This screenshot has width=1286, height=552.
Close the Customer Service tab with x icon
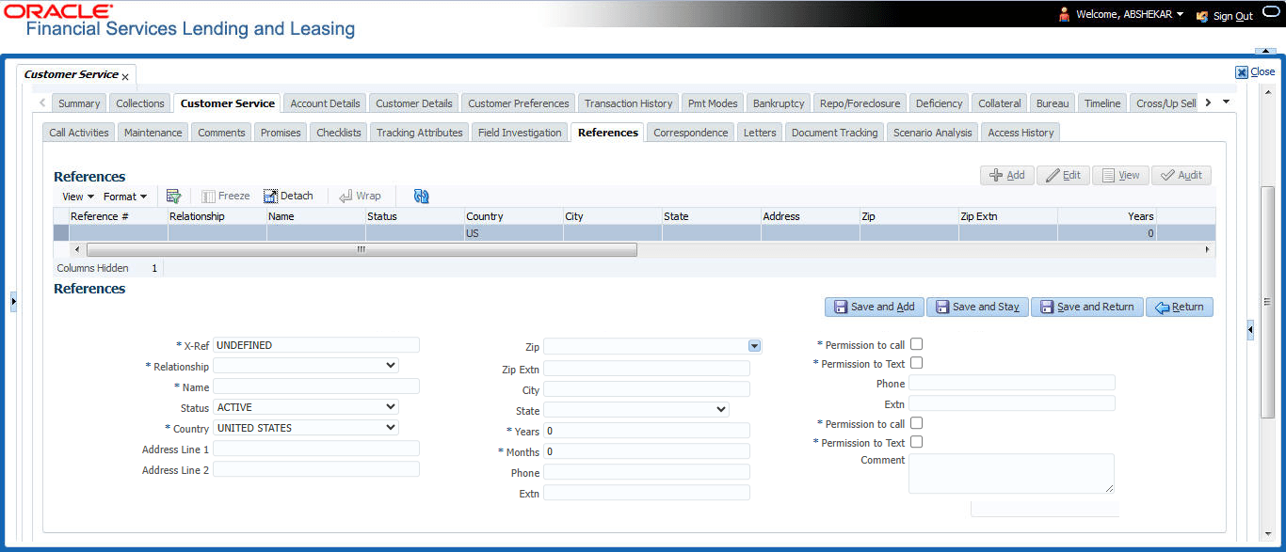pyautogui.click(x=125, y=76)
